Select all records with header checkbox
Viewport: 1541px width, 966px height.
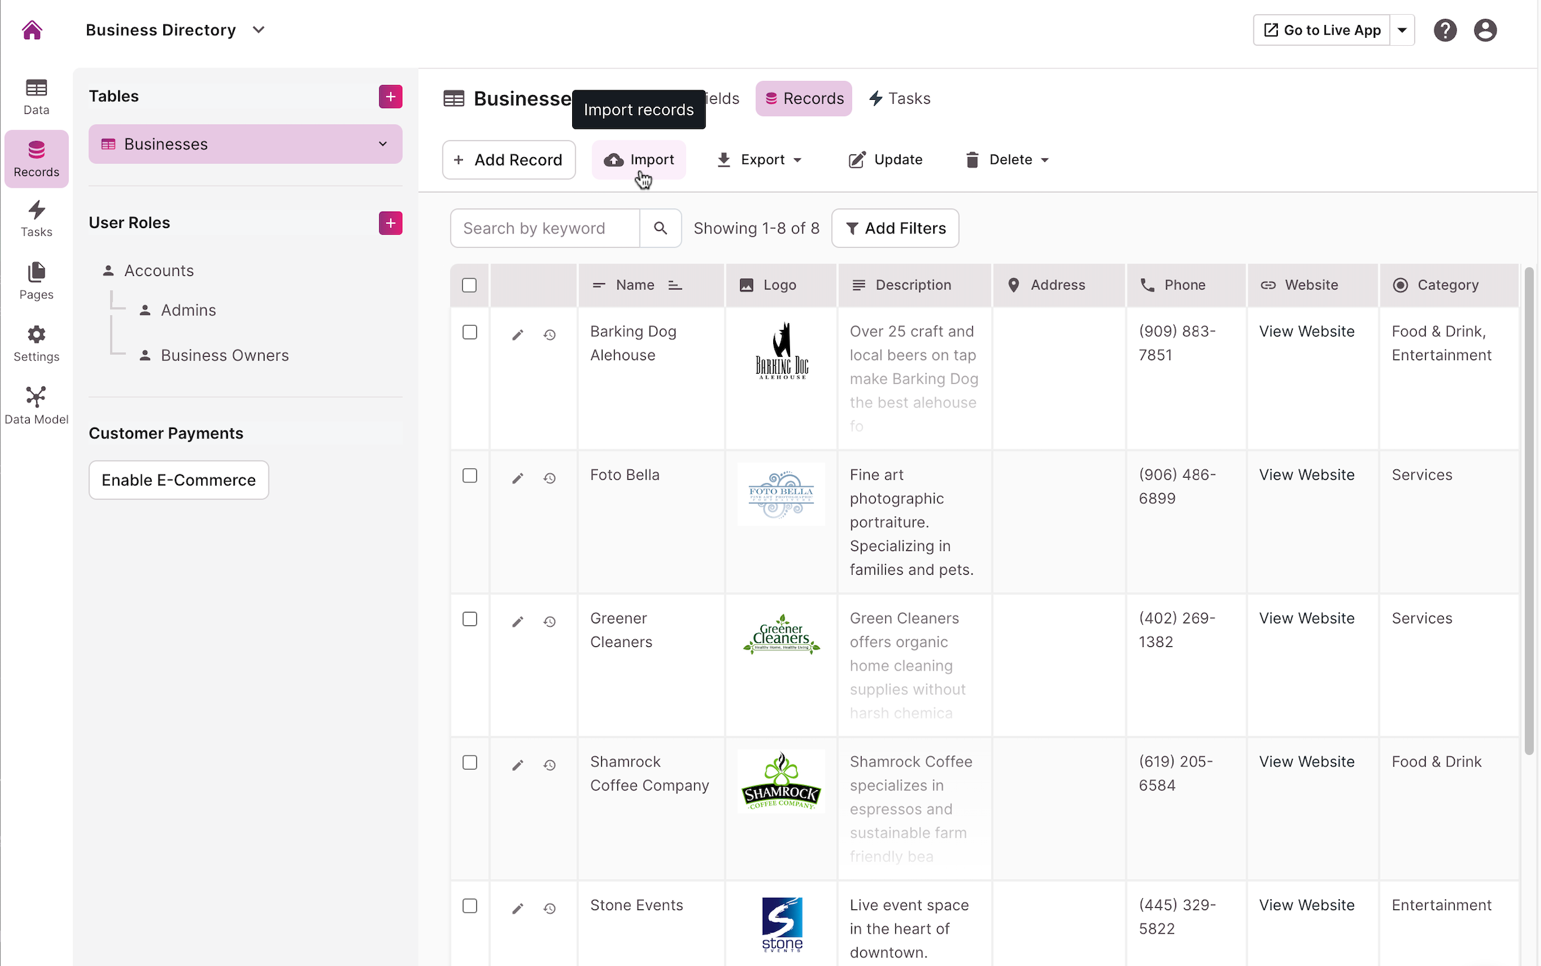click(x=470, y=285)
